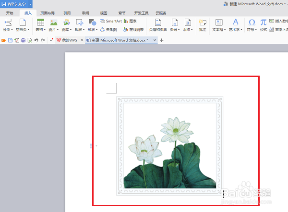Undo the last action
The height and width of the screenshot is (212, 288).
[x=36, y=40]
